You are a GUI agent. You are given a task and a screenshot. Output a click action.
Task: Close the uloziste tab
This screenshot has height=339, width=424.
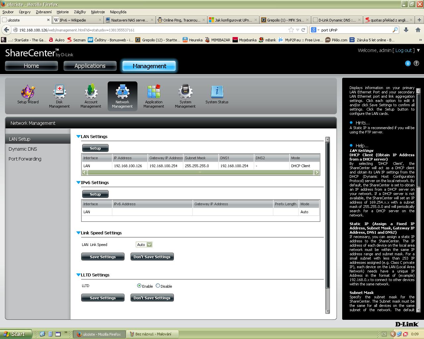[x=48, y=20]
